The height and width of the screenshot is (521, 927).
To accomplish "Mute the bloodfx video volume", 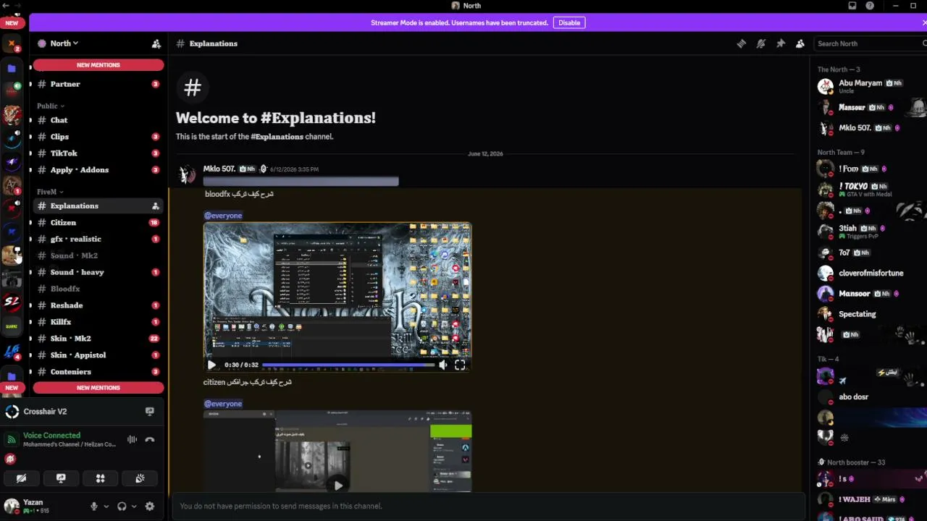I will tap(443, 365).
